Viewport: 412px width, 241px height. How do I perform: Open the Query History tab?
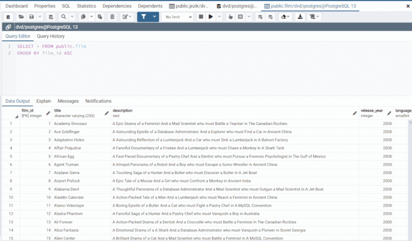tap(50, 36)
